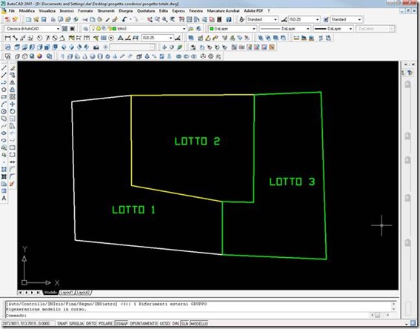
Task: Select the Polygon draw tool
Action: [x=4, y=90]
